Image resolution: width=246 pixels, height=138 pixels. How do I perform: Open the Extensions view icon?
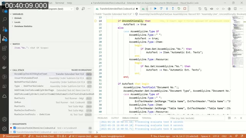[4, 48]
